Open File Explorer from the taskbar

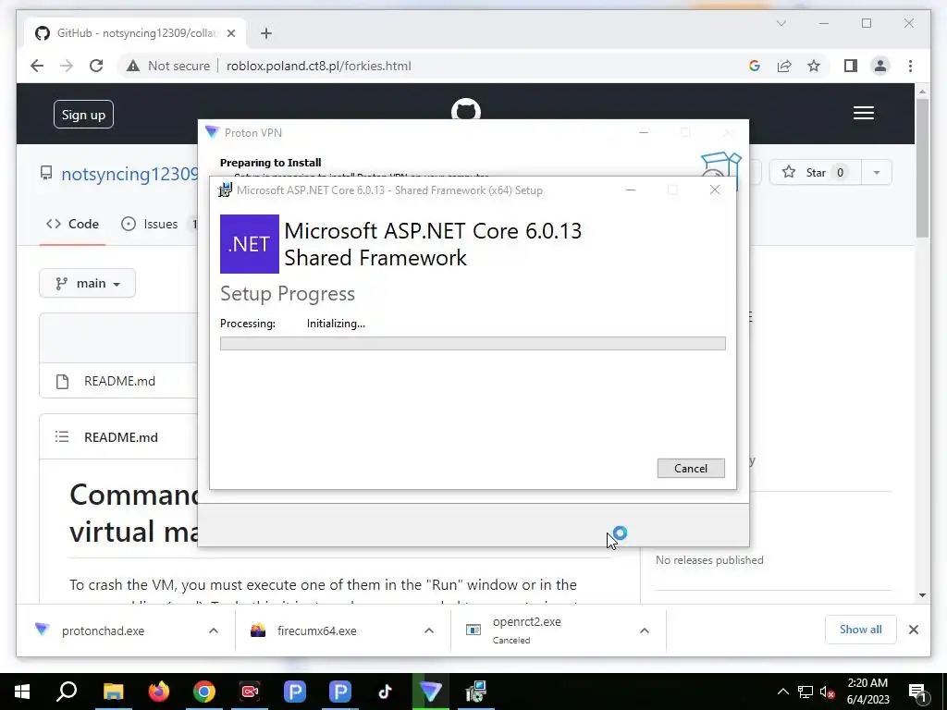(x=113, y=692)
